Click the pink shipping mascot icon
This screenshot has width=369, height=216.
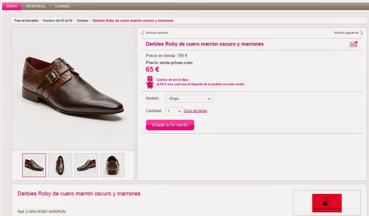150,82
